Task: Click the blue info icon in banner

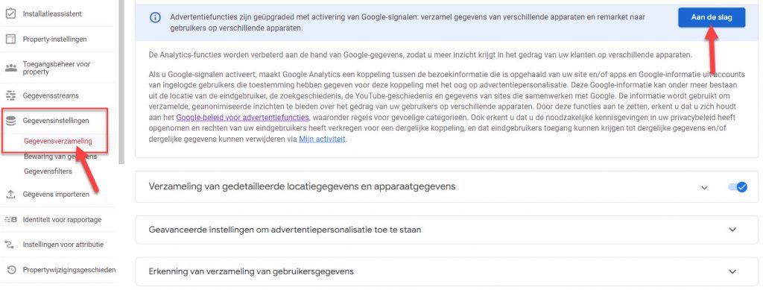Action: point(155,17)
